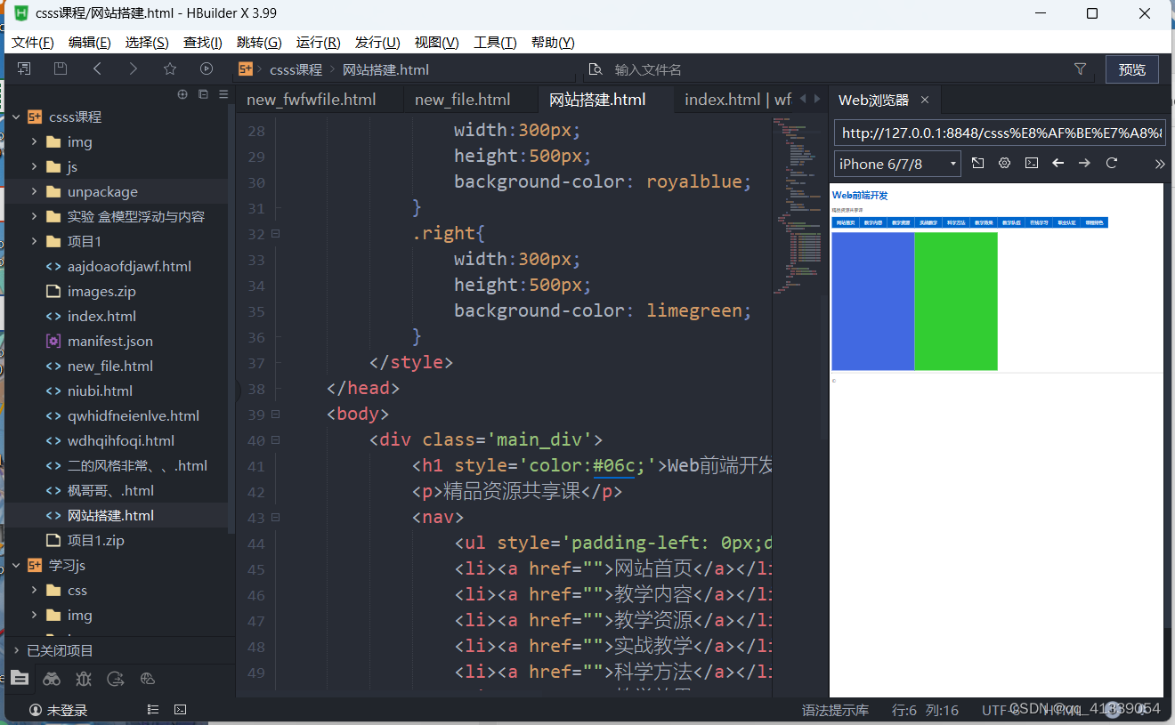Expand the unpackage folder
Image resolution: width=1175 pixels, height=725 pixels.
point(34,192)
